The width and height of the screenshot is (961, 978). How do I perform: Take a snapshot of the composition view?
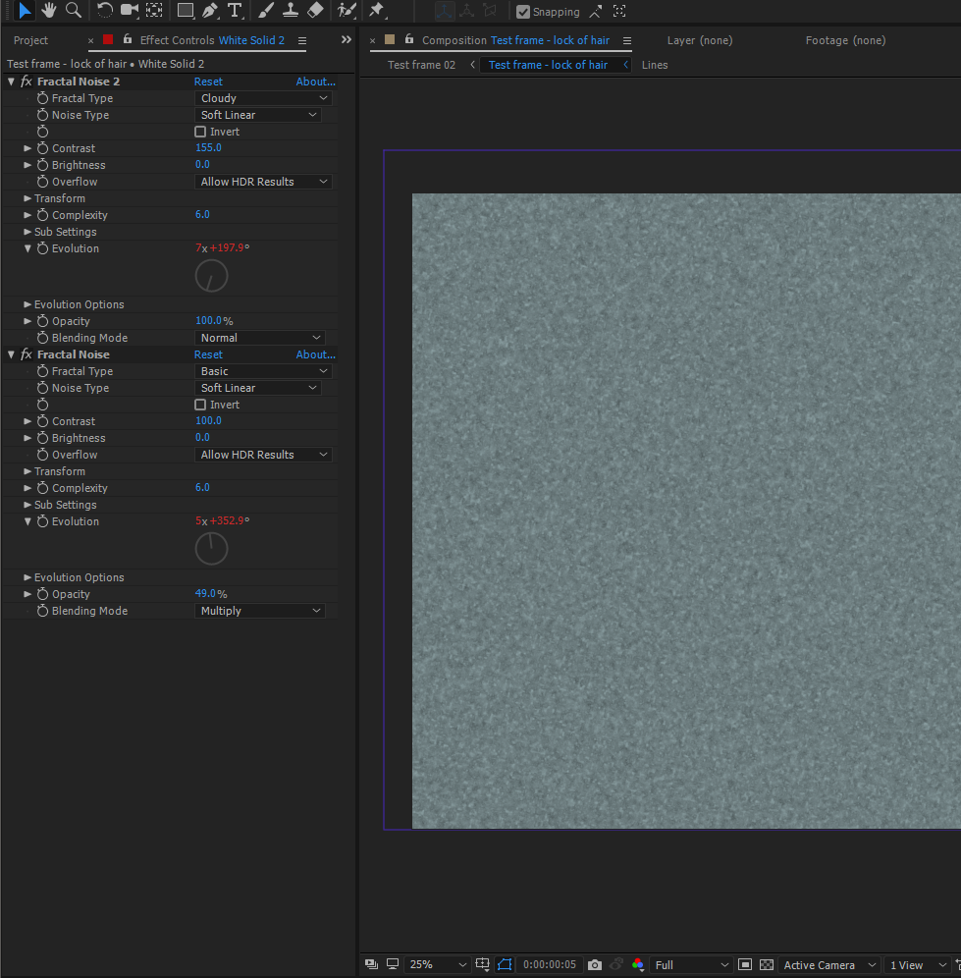tap(594, 964)
